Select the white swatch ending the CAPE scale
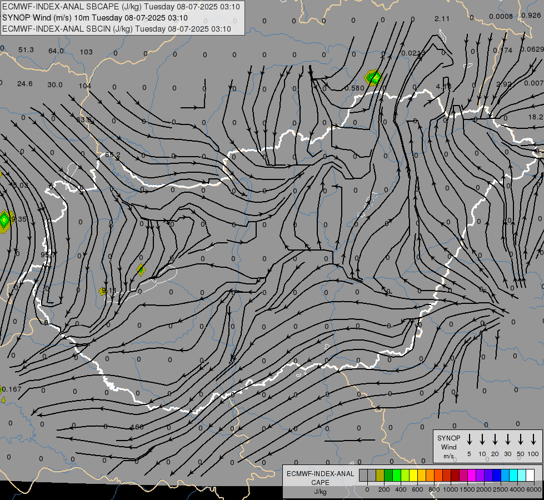The image size is (544, 500). 530,475
